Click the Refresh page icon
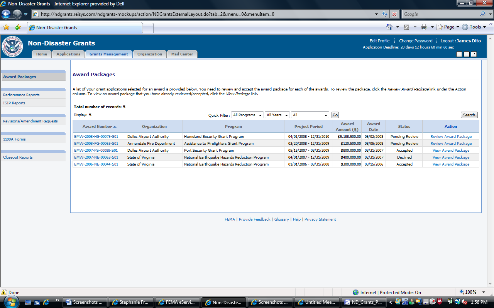The height and width of the screenshot is (308, 494). (x=385, y=14)
